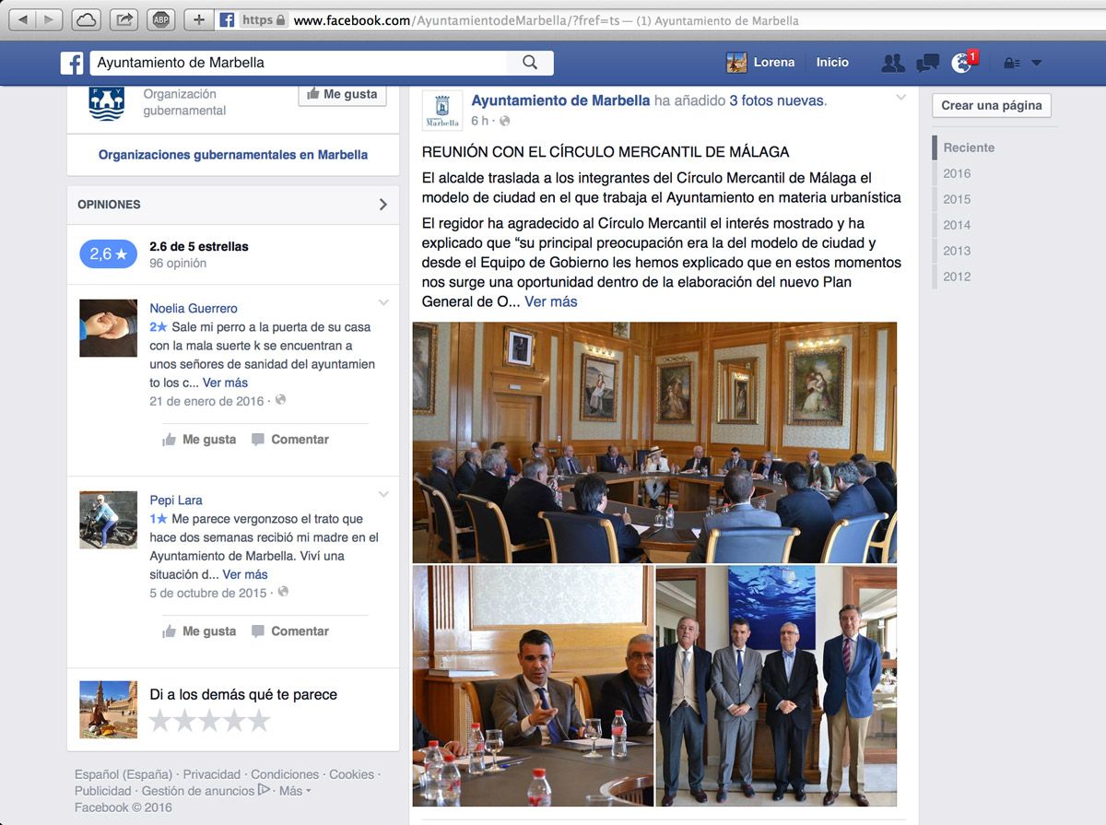Click the post's 6 h timestamp
The height and width of the screenshot is (825, 1106).
[x=479, y=121]
